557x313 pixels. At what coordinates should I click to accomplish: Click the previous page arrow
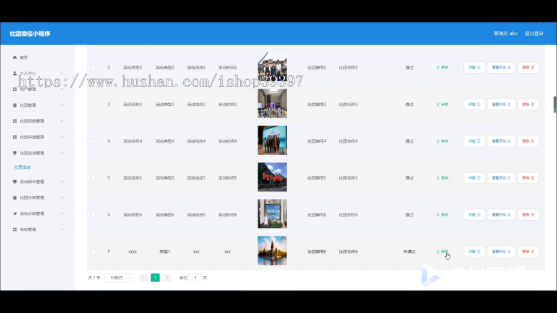pyautogui.click(x=144, y=278)
